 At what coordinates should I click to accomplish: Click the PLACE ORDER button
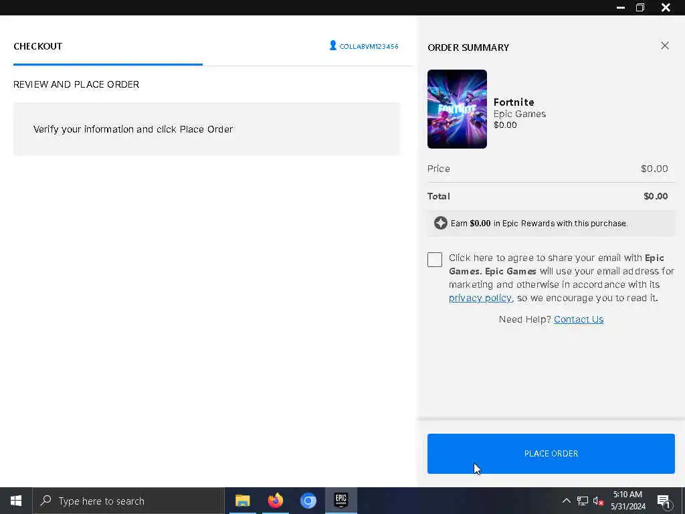[551, 453]
